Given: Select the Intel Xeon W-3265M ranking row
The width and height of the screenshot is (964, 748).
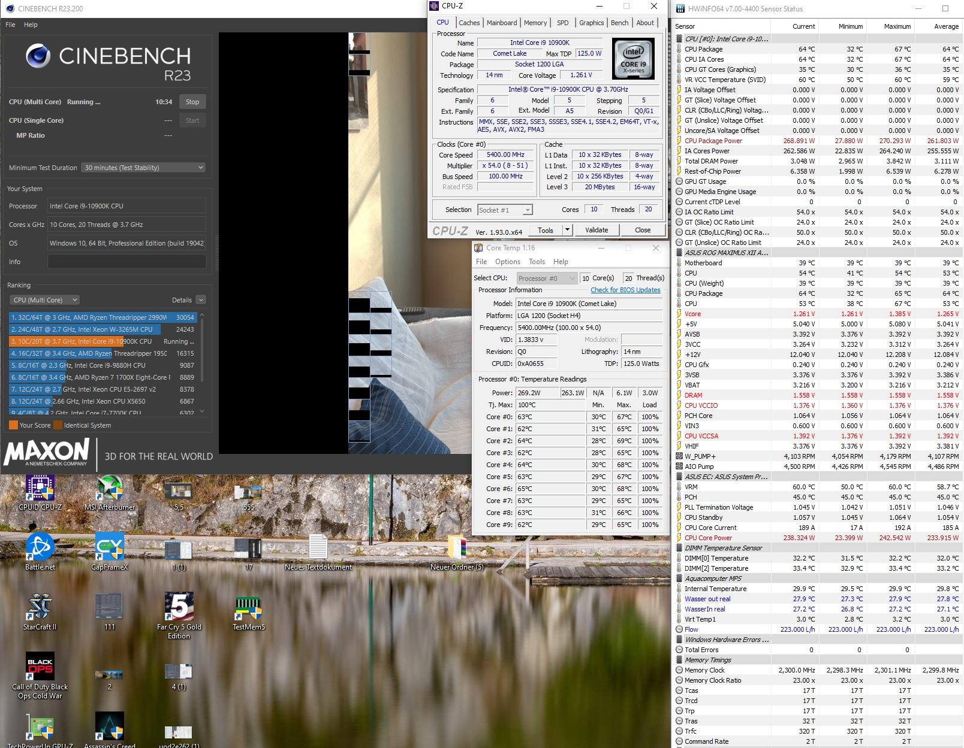Looking at the screenshot, I should (103, 329).
